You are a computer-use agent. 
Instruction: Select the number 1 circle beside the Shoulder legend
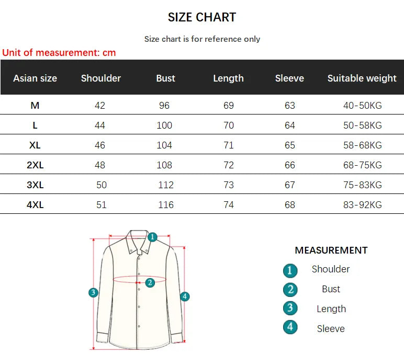[290, 270]
